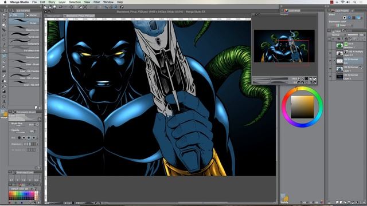This screenshot has width=367, height=206.
Task: Select the Turnip pen sub tool
Action: click(x=24, y=35)
